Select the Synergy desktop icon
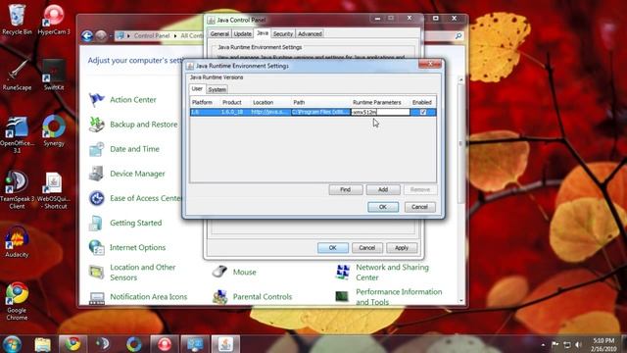Viewport: 627px width, 353px height. point(54,130)
